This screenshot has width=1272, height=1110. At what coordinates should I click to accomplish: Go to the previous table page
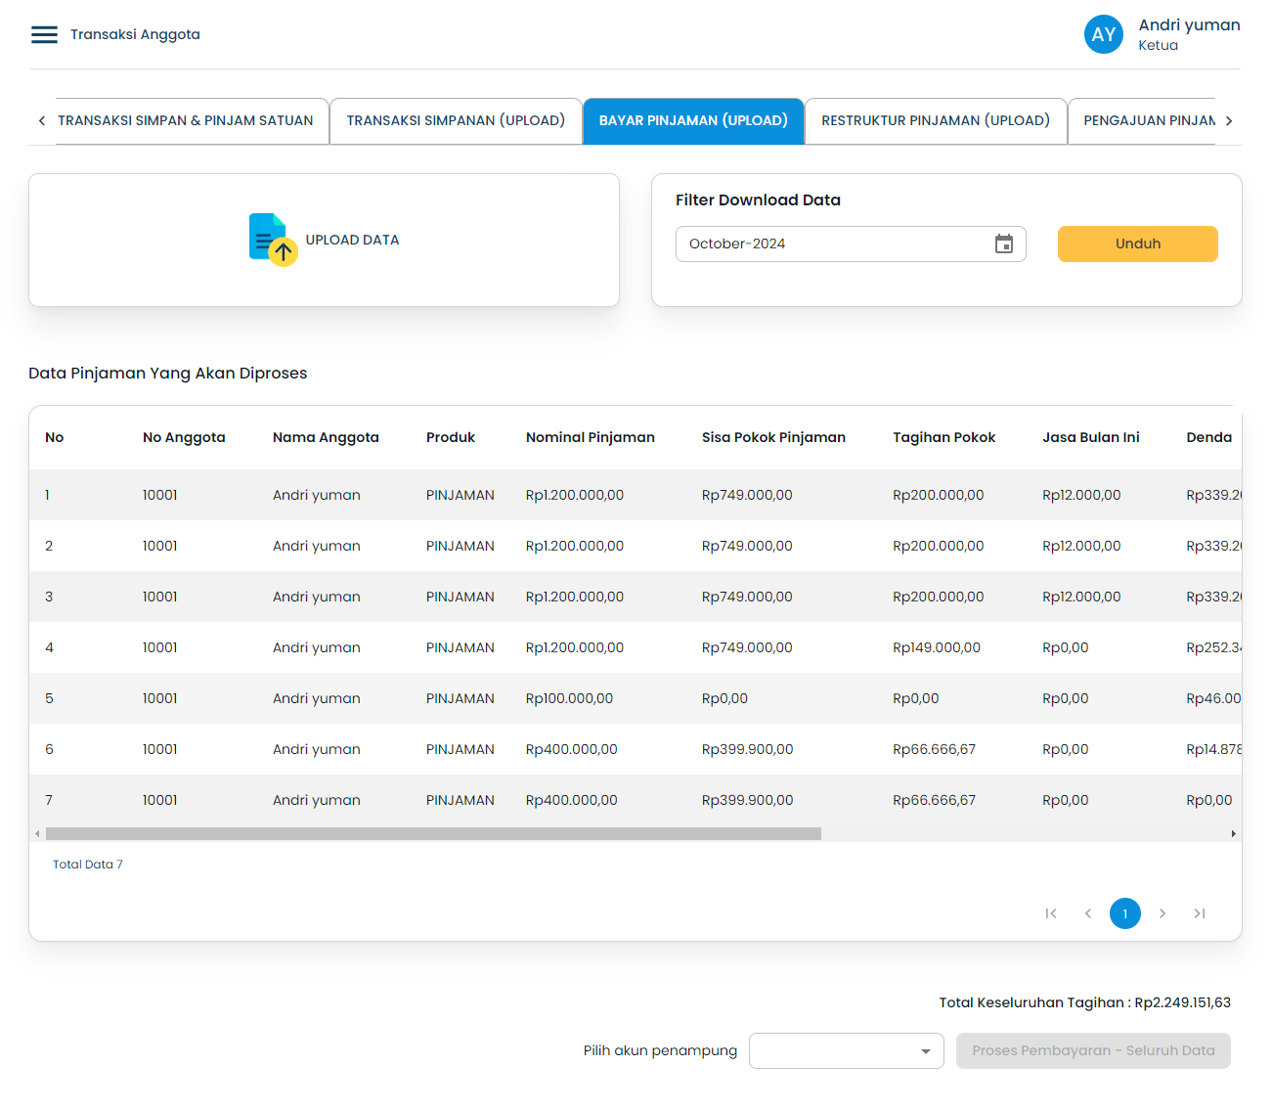pyautogui.click(x=1088, y=913)
